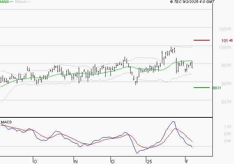Click the 25 year marker on time axis
The height and width of the screenshot is (164, 234).
pyautogui.click(x=149, y=162)
